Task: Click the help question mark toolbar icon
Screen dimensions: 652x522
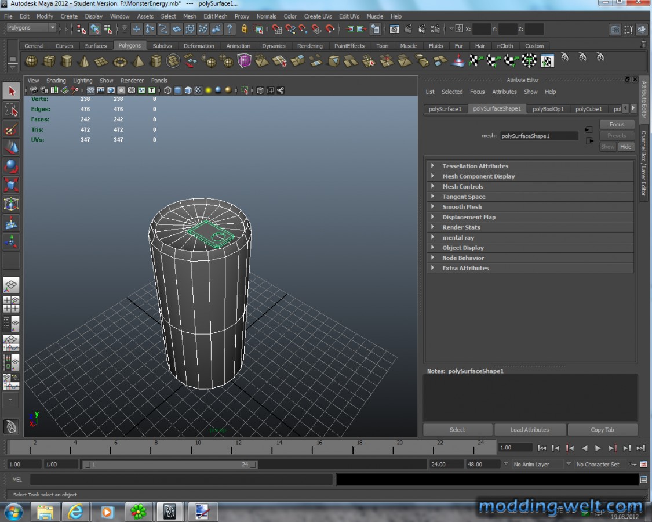Action: click(x=229, y=29)
